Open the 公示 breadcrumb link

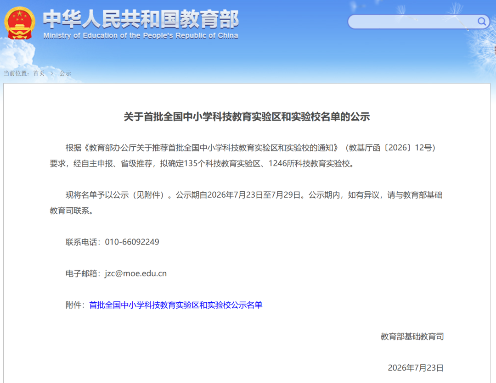pos(65,73)
